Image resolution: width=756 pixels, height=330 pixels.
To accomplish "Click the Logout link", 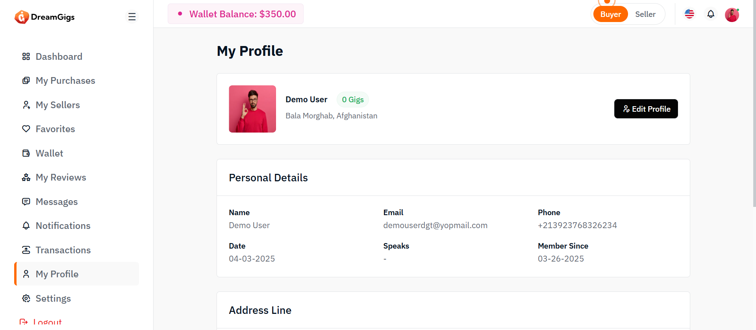I will coord(47,322).
